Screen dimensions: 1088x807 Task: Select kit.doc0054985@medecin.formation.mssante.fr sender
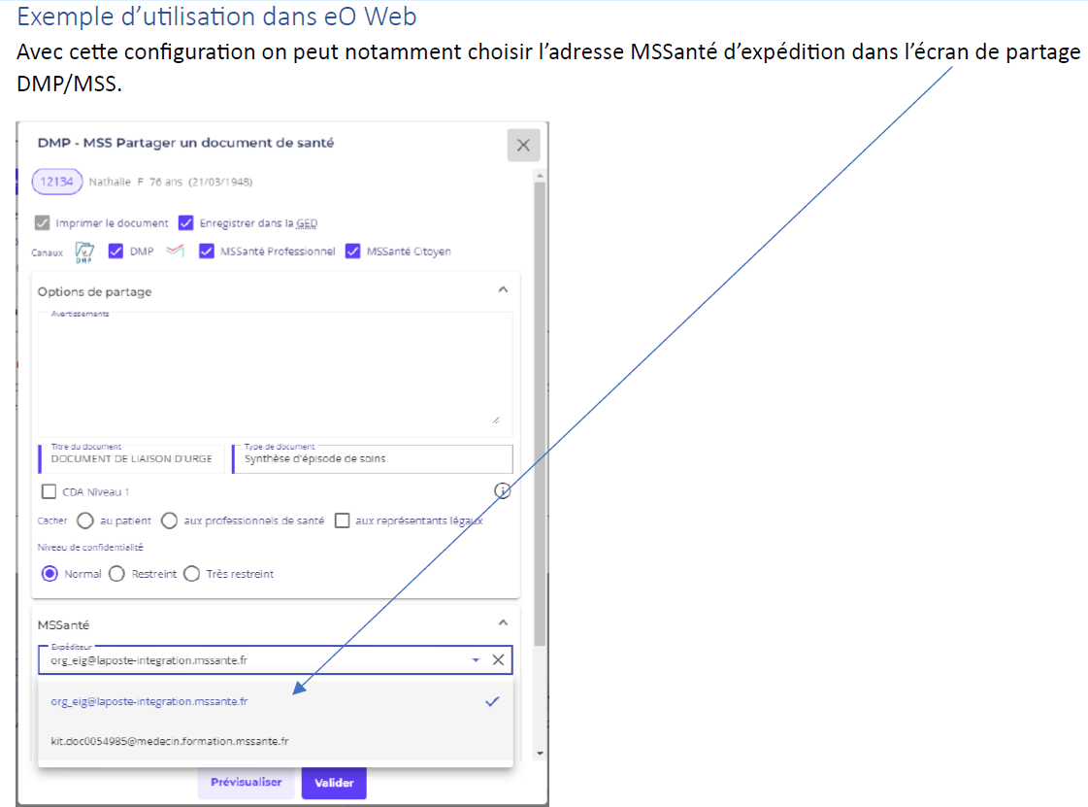[170, 741]
